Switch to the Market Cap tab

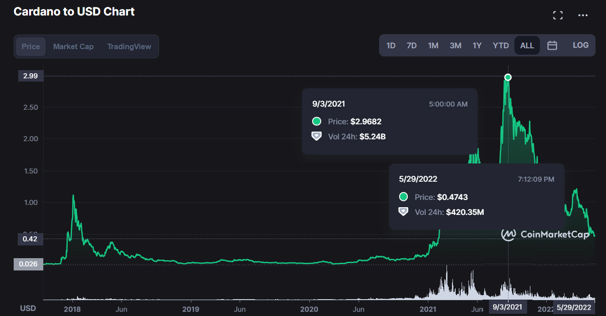tap(73, 46)
